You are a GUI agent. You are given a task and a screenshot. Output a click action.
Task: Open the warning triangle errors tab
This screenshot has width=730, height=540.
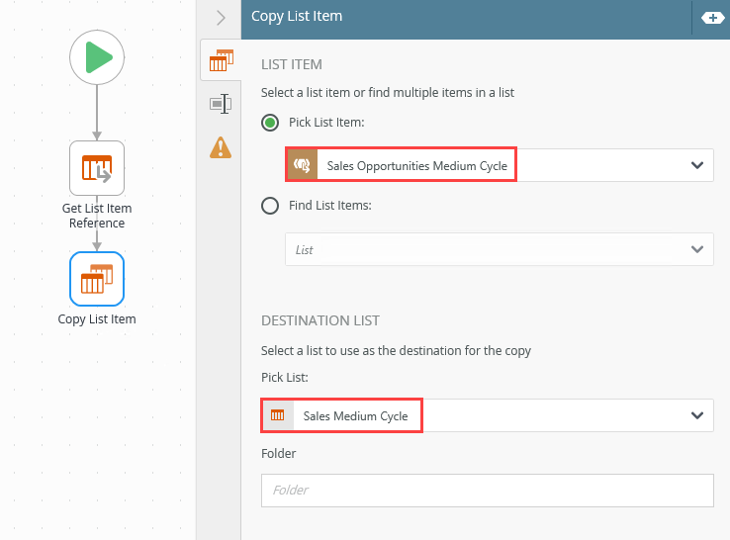coord(221,147)
